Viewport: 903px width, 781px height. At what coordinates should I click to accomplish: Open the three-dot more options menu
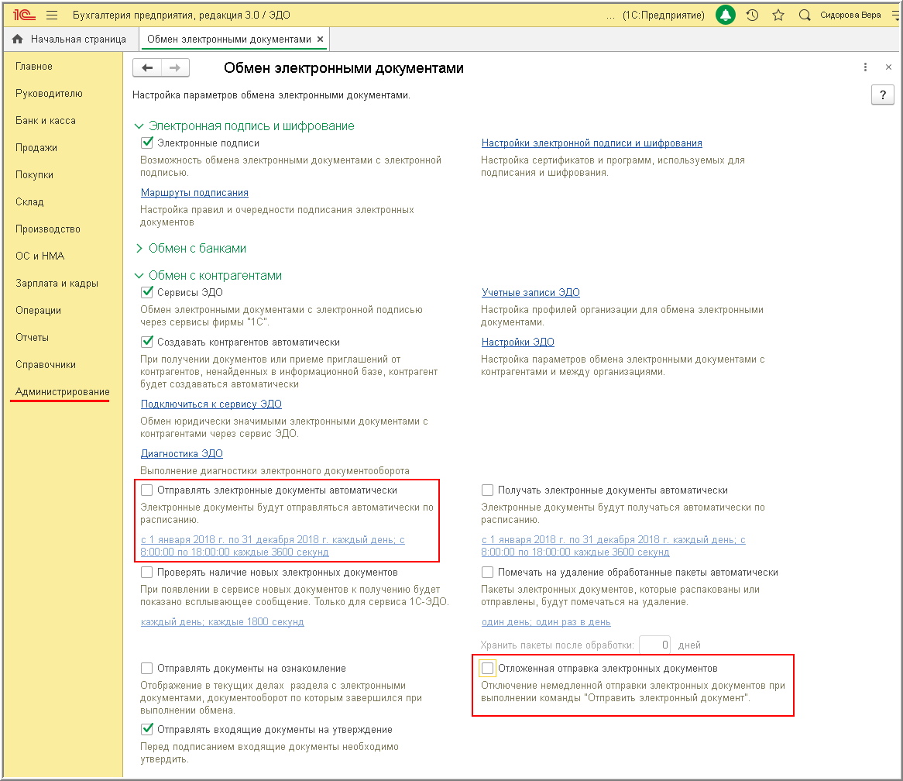coord(865,67)
